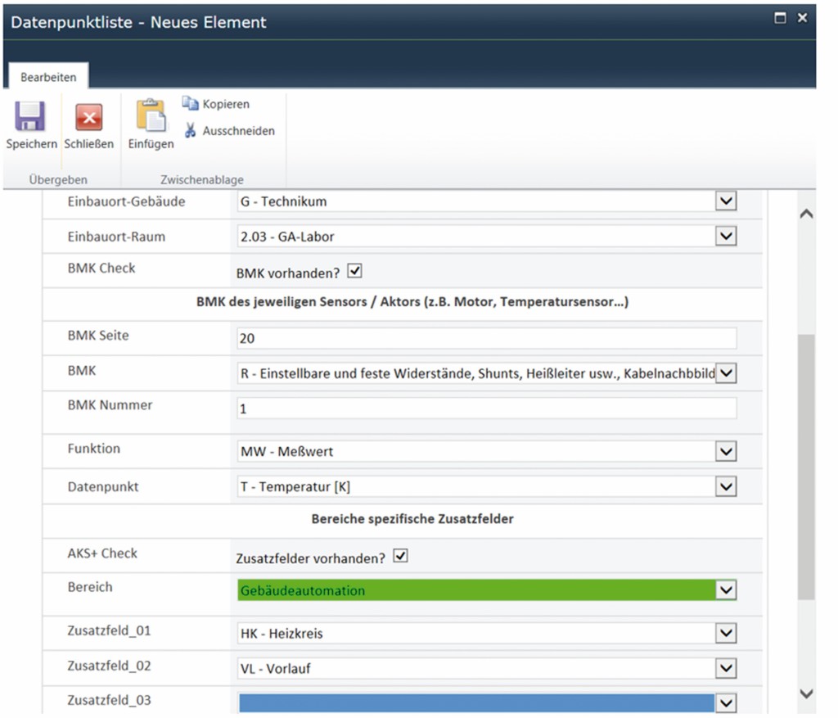The height and width of the screenshot is (718, 838).
Task: Click the scroll up arrow
Action: coord(806,214)
